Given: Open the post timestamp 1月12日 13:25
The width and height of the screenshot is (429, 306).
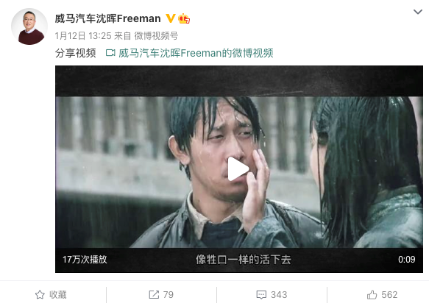Looking at the screenshot, I should coord(83,36).
